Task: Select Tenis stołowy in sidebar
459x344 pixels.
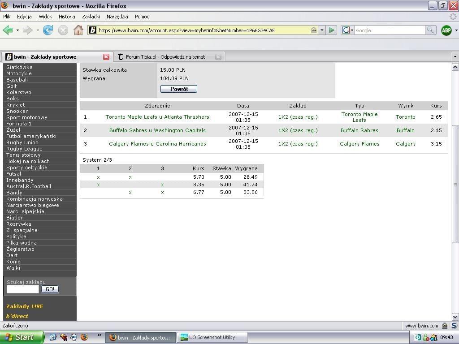Action: coord(23,155)
